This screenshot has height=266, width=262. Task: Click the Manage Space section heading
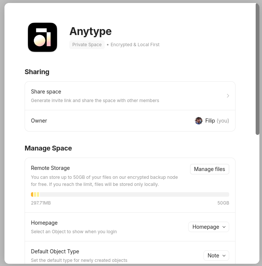click(48, 148)
